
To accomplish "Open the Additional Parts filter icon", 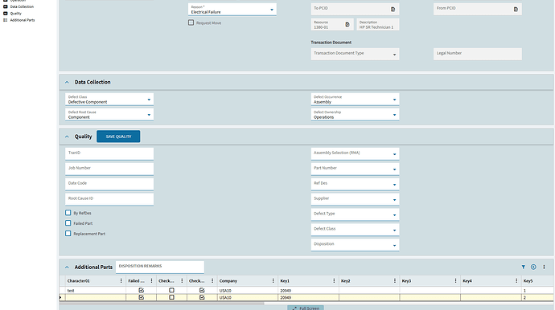I will click(x=523, y=267).
